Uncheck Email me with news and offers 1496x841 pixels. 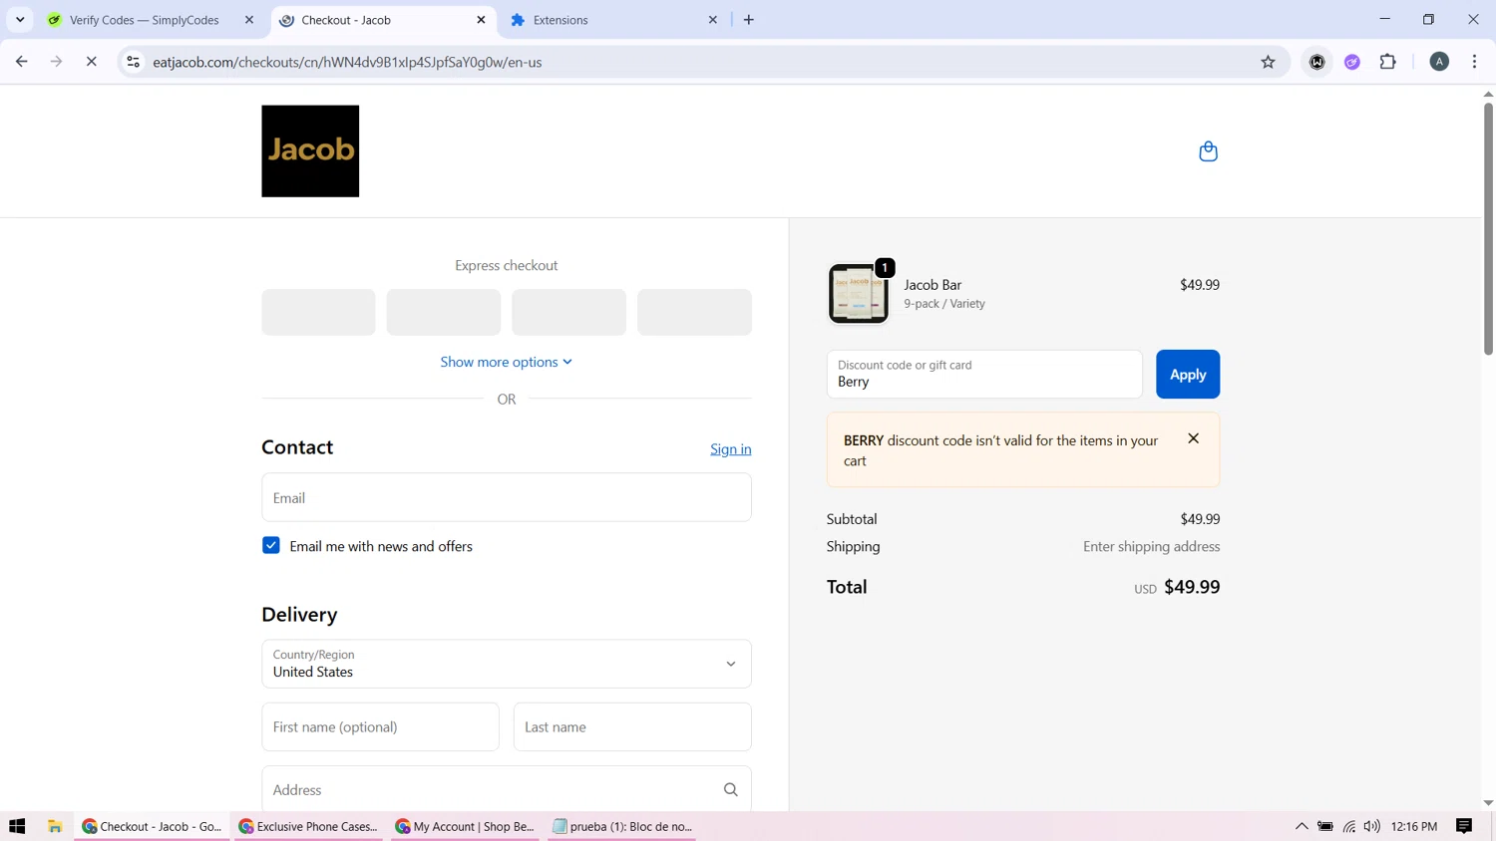[271, 545]
